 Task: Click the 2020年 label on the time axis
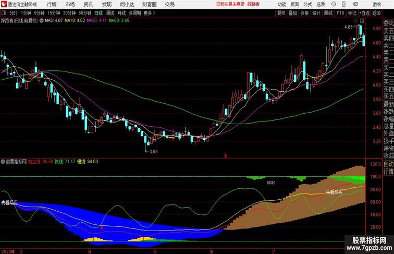(8, 251)
